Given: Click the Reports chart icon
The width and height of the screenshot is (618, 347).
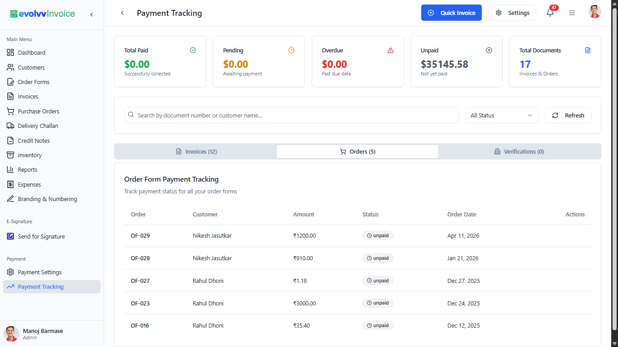Looking at the screenshot, I should pos(10,169).
